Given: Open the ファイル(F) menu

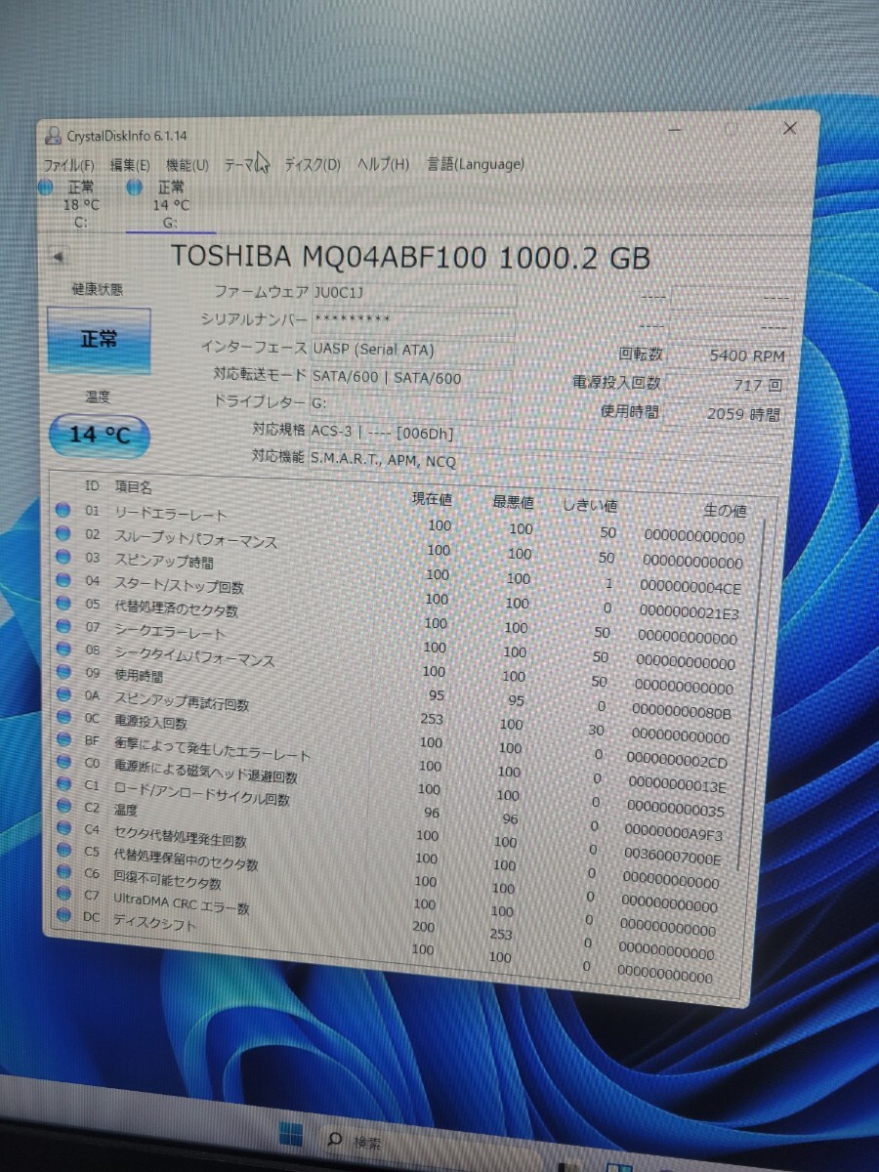Looking at the screenshot, I should (68, 165).
